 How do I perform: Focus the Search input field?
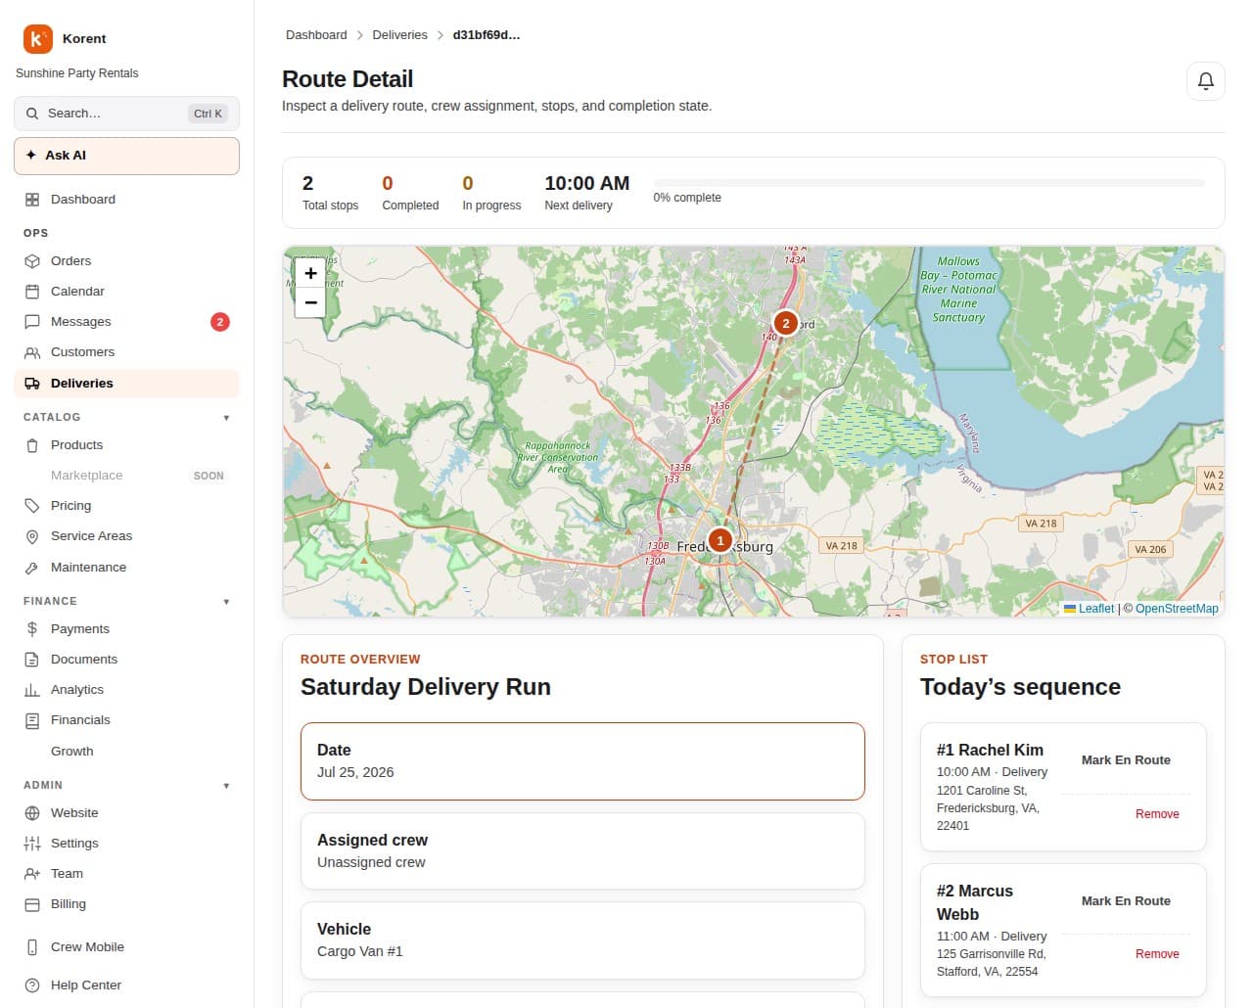pos(126,114)
